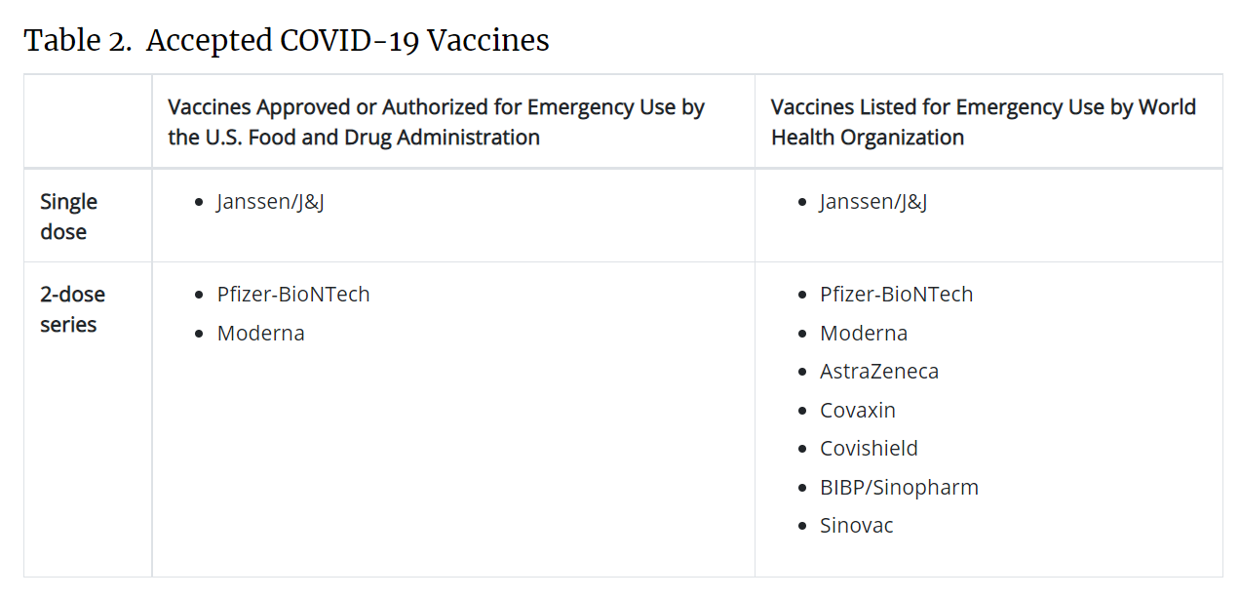Click Janssen/J&J in the WHO column
The width and height of the screenshot is (1240, 598).
coord(873,202)
